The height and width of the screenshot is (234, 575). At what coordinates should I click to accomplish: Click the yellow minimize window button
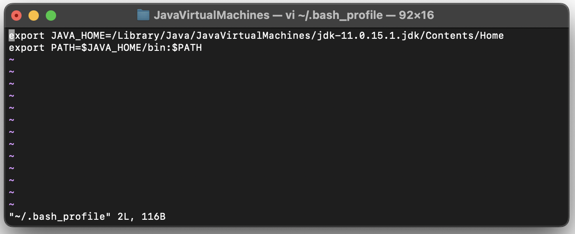click(x=34, y=16)
